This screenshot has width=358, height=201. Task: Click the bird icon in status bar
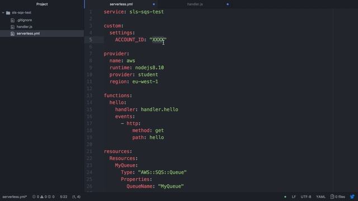[x=352, y=197]
